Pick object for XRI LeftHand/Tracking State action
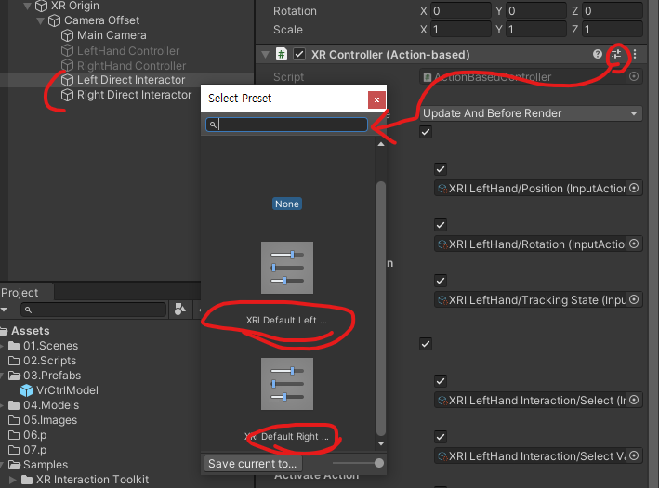 634,299
